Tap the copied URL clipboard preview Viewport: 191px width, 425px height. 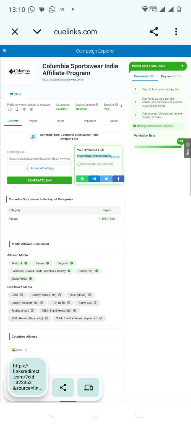point(28,377)
